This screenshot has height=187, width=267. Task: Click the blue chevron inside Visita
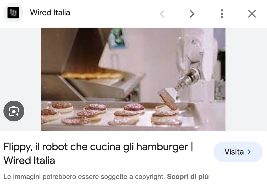point(249,152)
